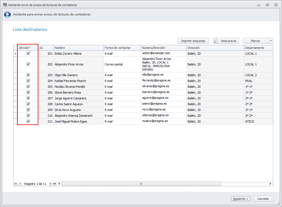Sort by Número/Dirección column header
Viewport: 282px width, 207px height.
pos(164,48)
